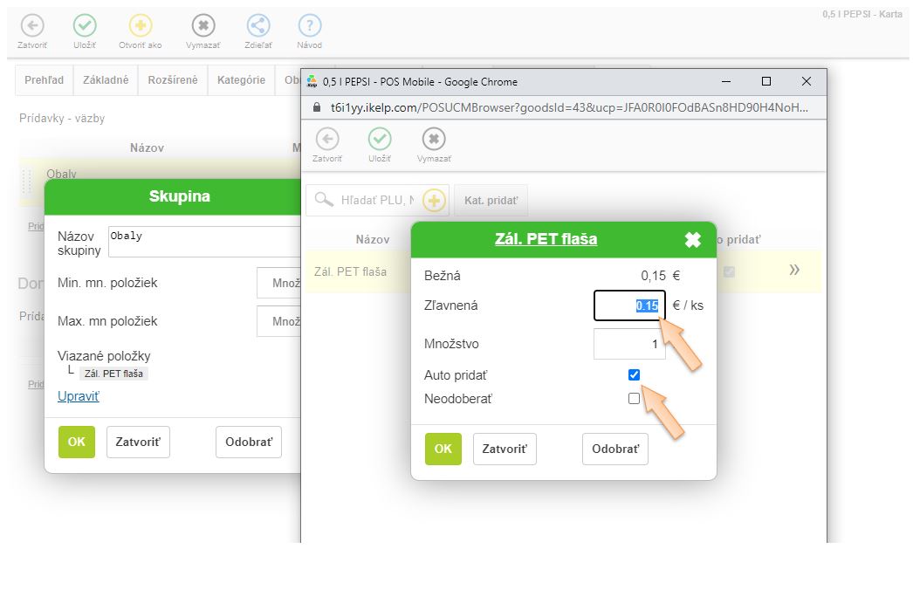
Task: Open the Kategórie tab
Action: pyautogui.click(x=241, y=80)
